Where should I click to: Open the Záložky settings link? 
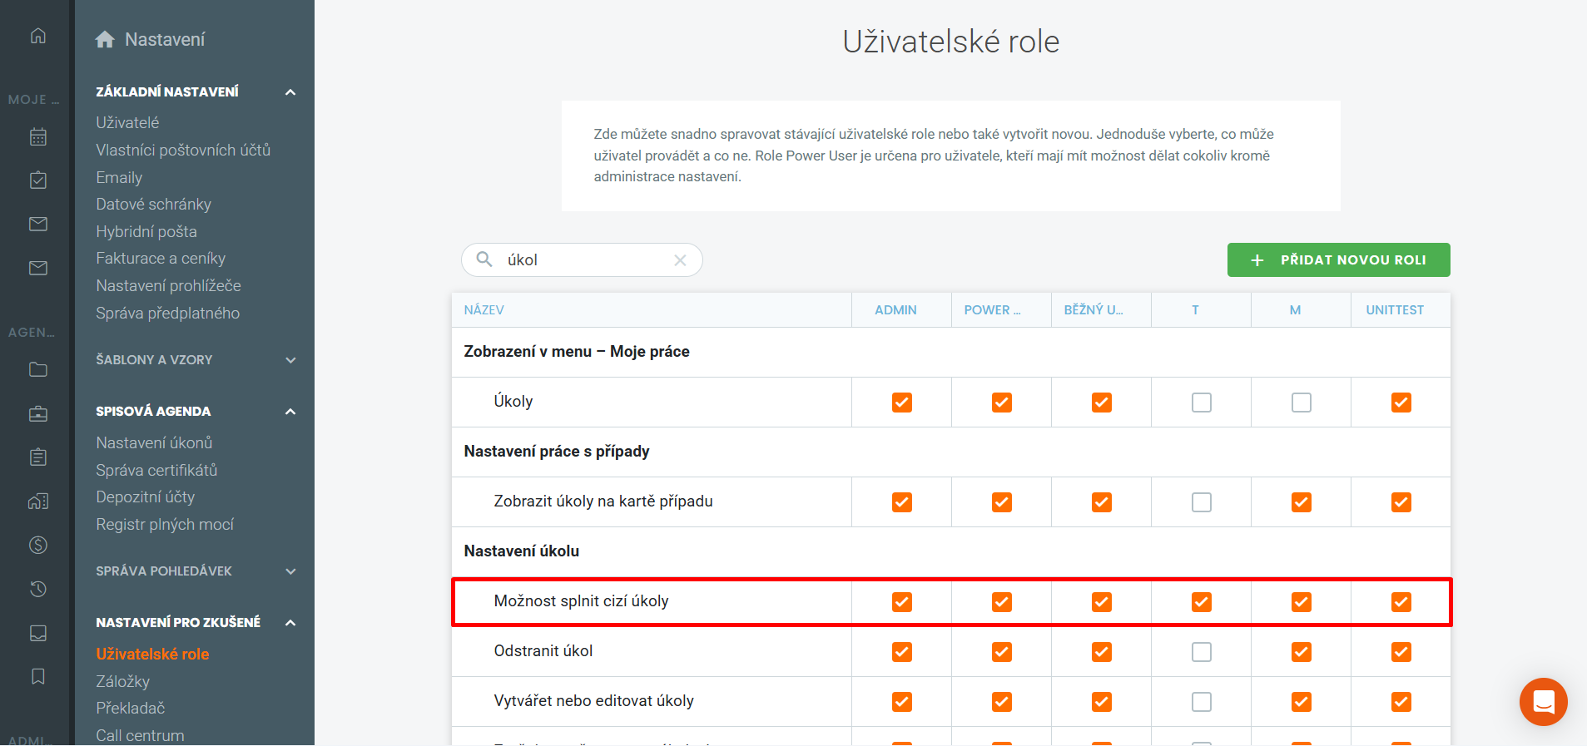pyautogui.click(x=123, y=681)
